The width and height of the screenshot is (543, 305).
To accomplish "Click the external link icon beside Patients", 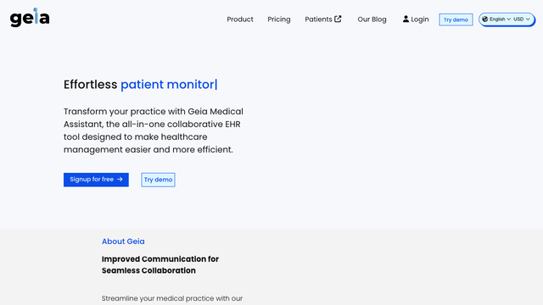I will point(338,19).
